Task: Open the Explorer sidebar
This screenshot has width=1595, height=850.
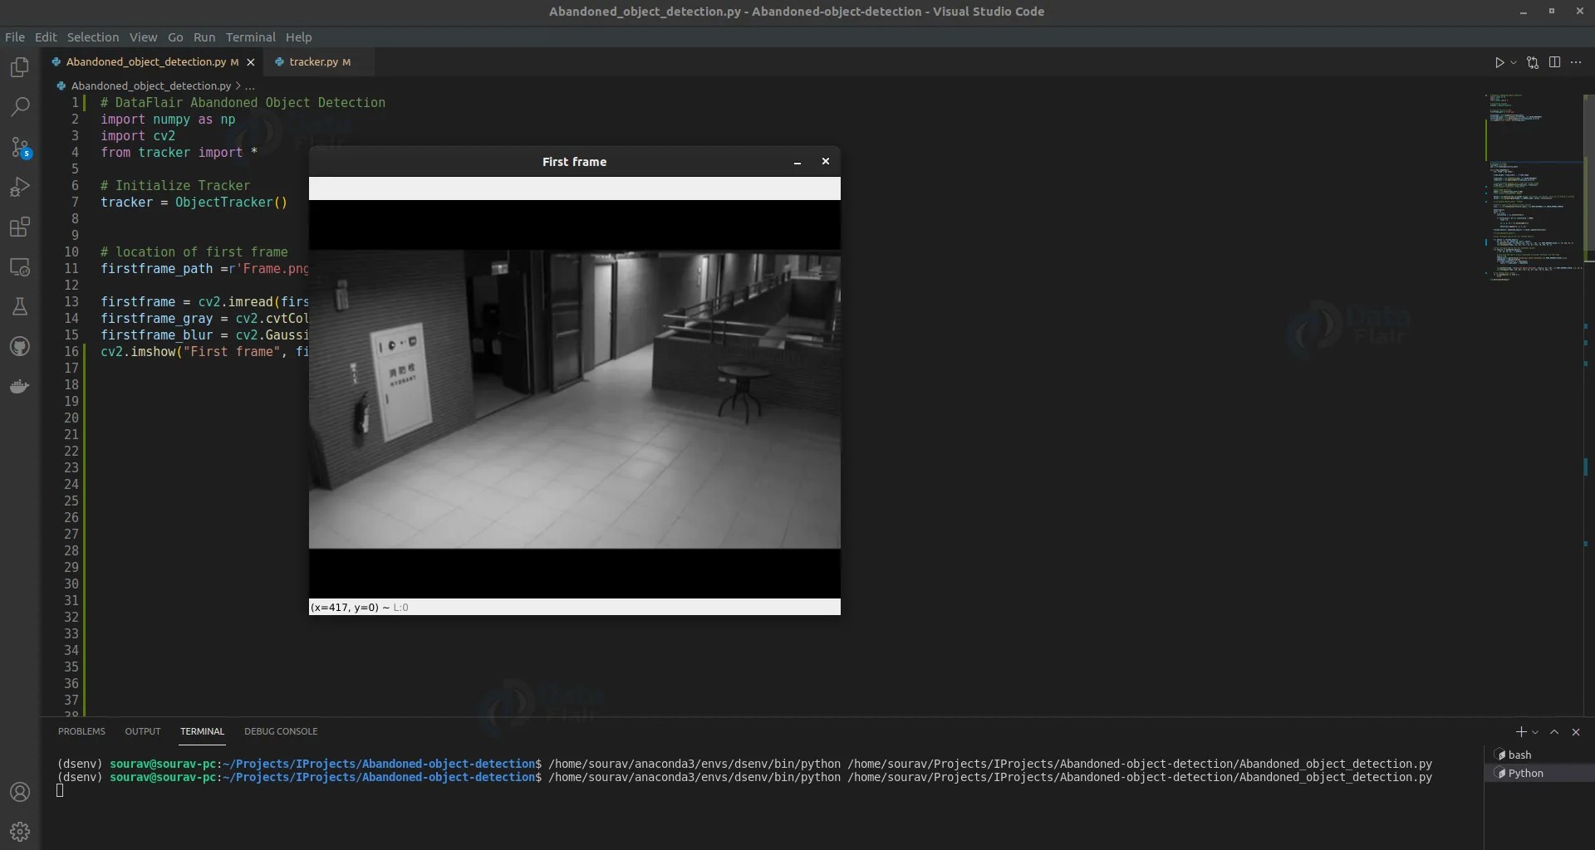Action: tap(20, 67)
